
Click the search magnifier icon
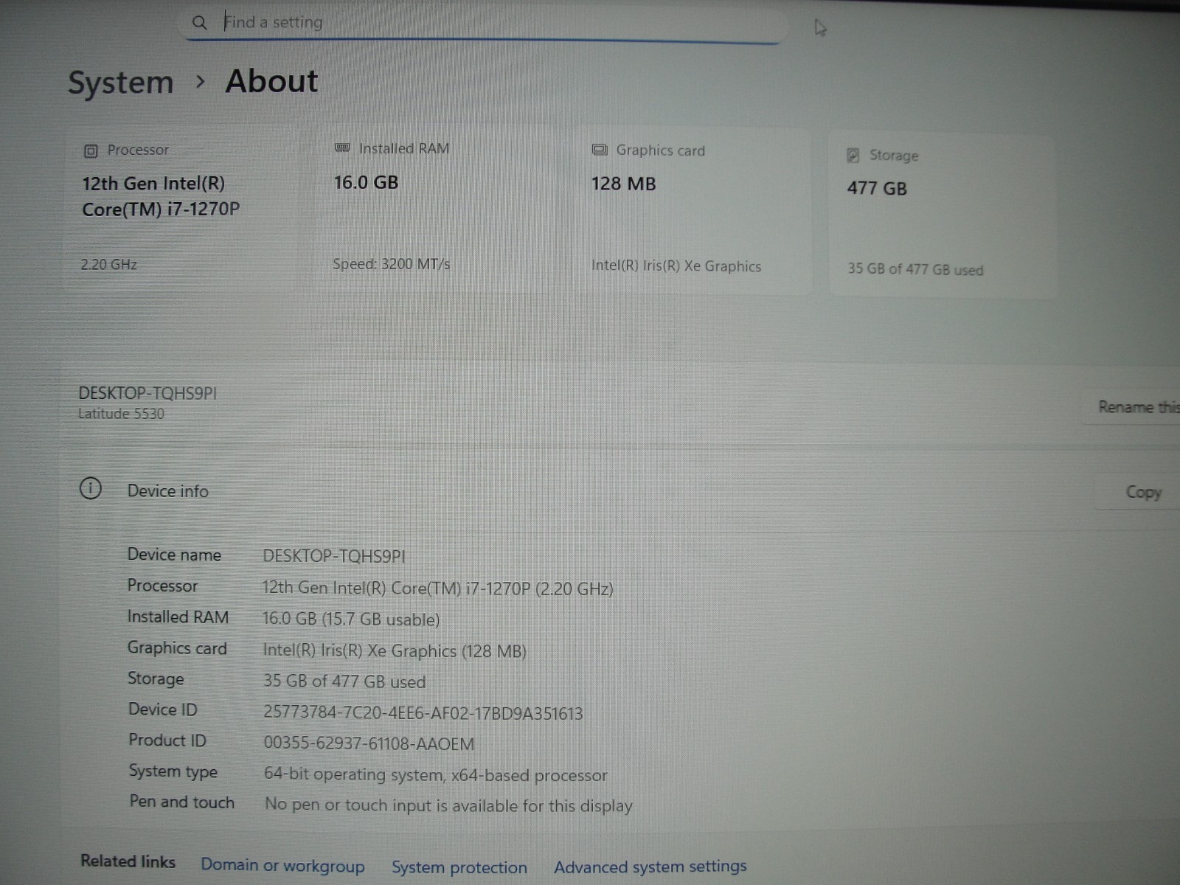coord(199,23)
